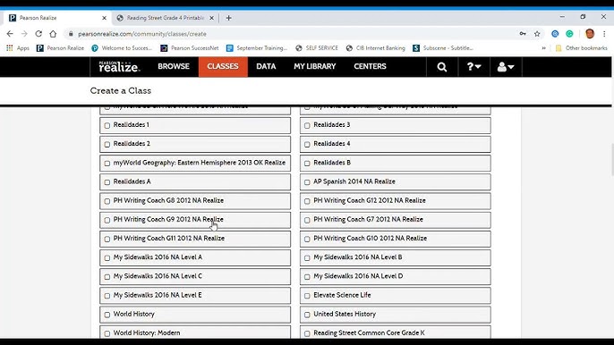This screenshot has height=345, width=614.
Task: Open the help question mark dropdown
Action: click(x=473, y=67)
